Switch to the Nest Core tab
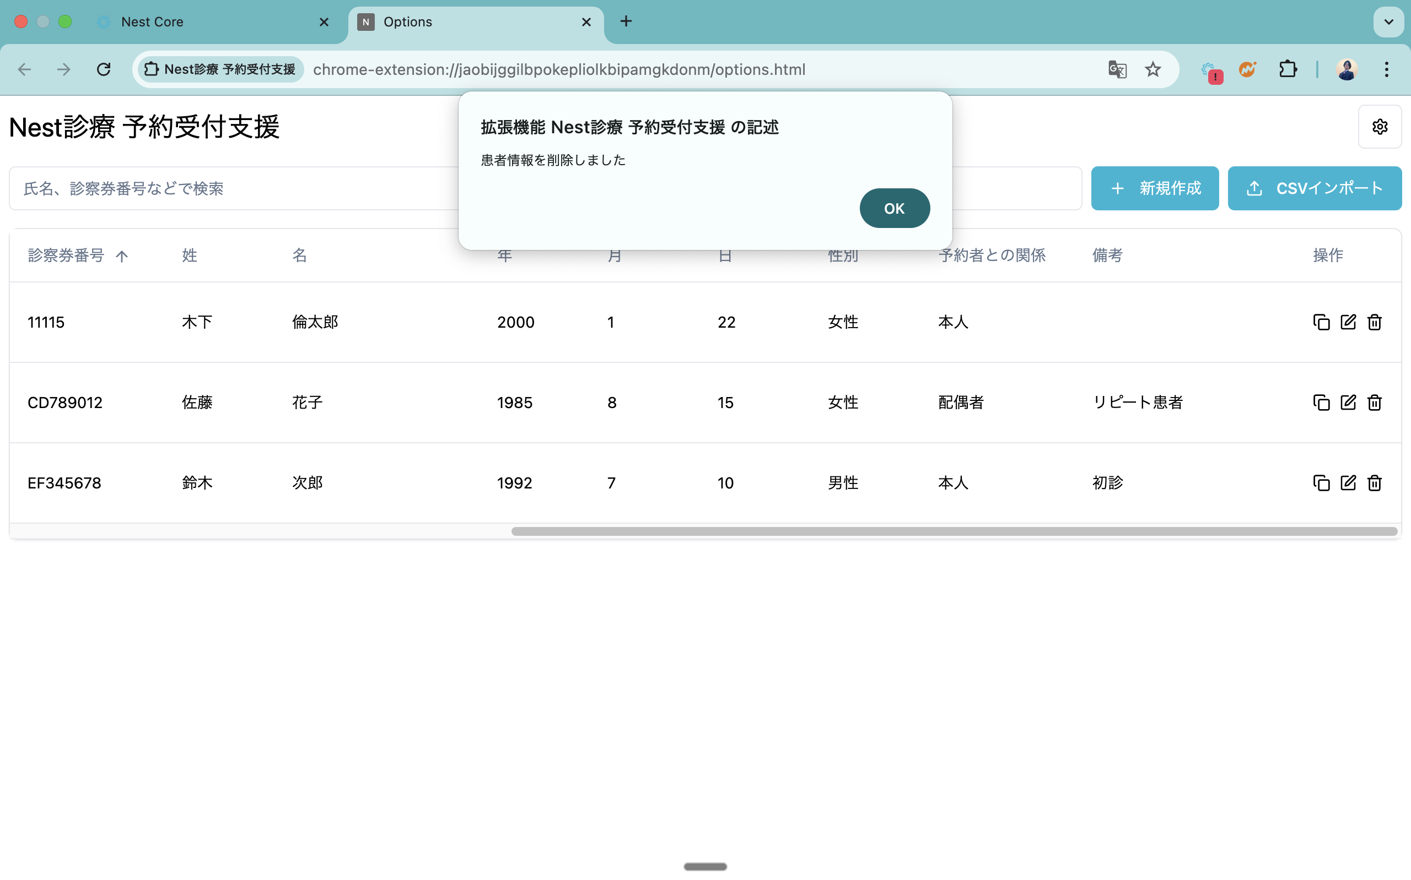Viewport: 1411px width, 880px height. 153,21
